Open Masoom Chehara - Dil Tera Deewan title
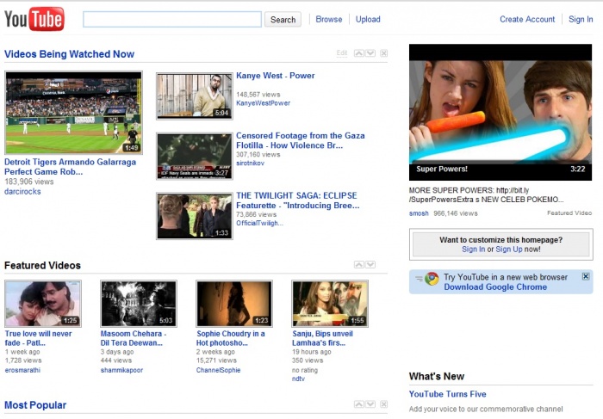This screenshot has width=603, height=419. 133,338
